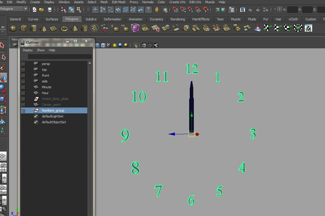This screenshot has width=325, height=216.
Task: Toggle Select by Object Type mode
Action: [x=71, y=10]
